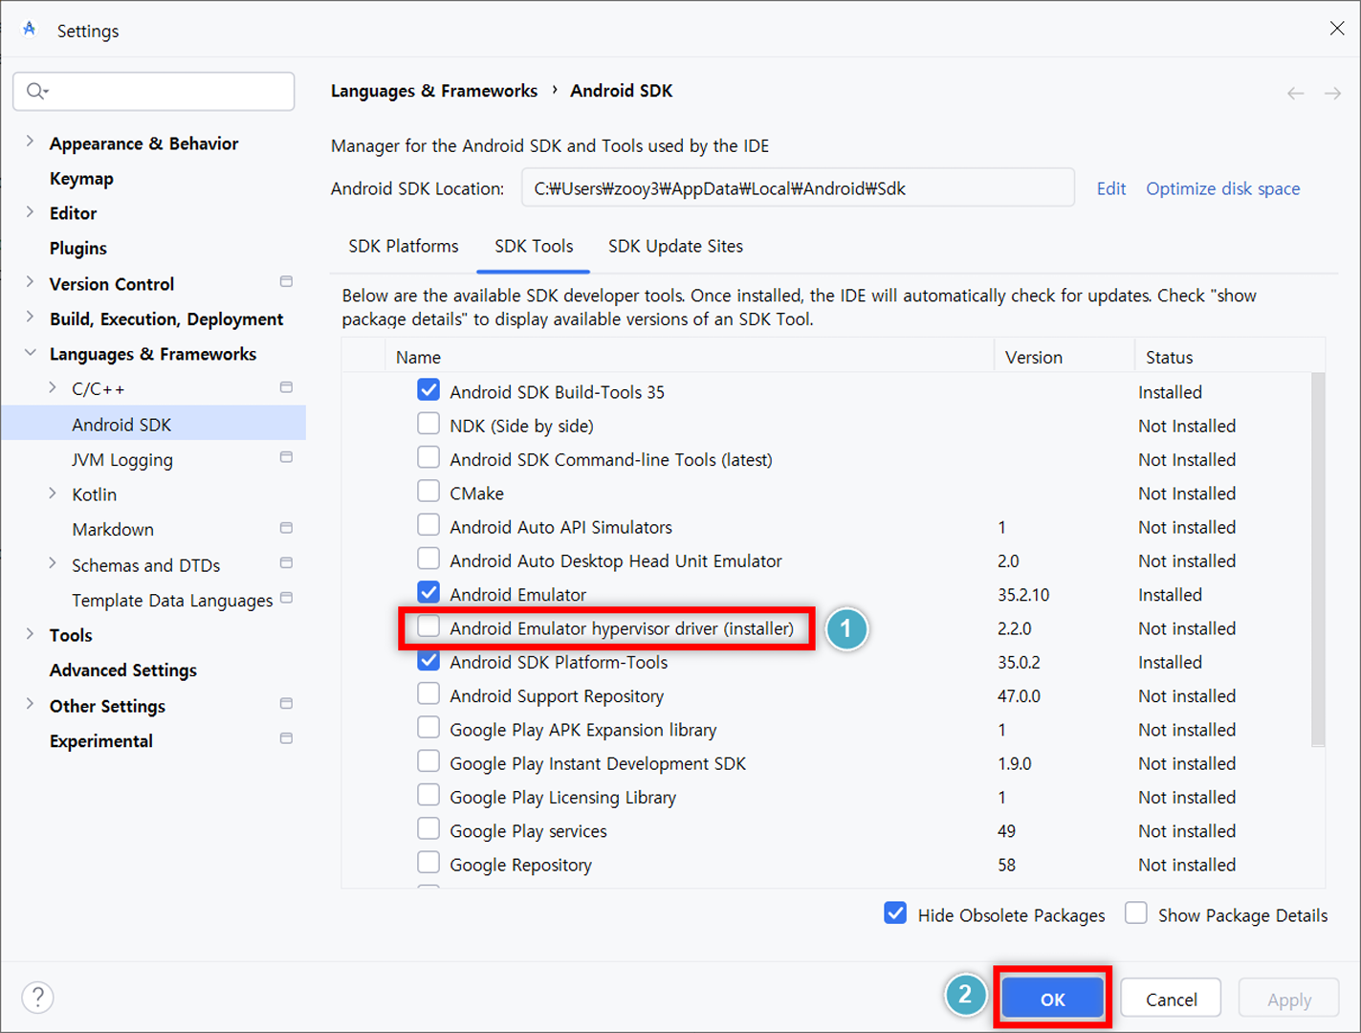Check Android Auto API Simulators

tap(428, 525)
